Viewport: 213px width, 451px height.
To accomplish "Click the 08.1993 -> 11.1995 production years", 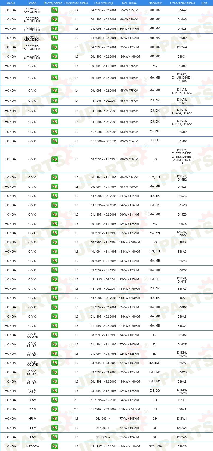I will pyautogui.click(x=104, y=335).
